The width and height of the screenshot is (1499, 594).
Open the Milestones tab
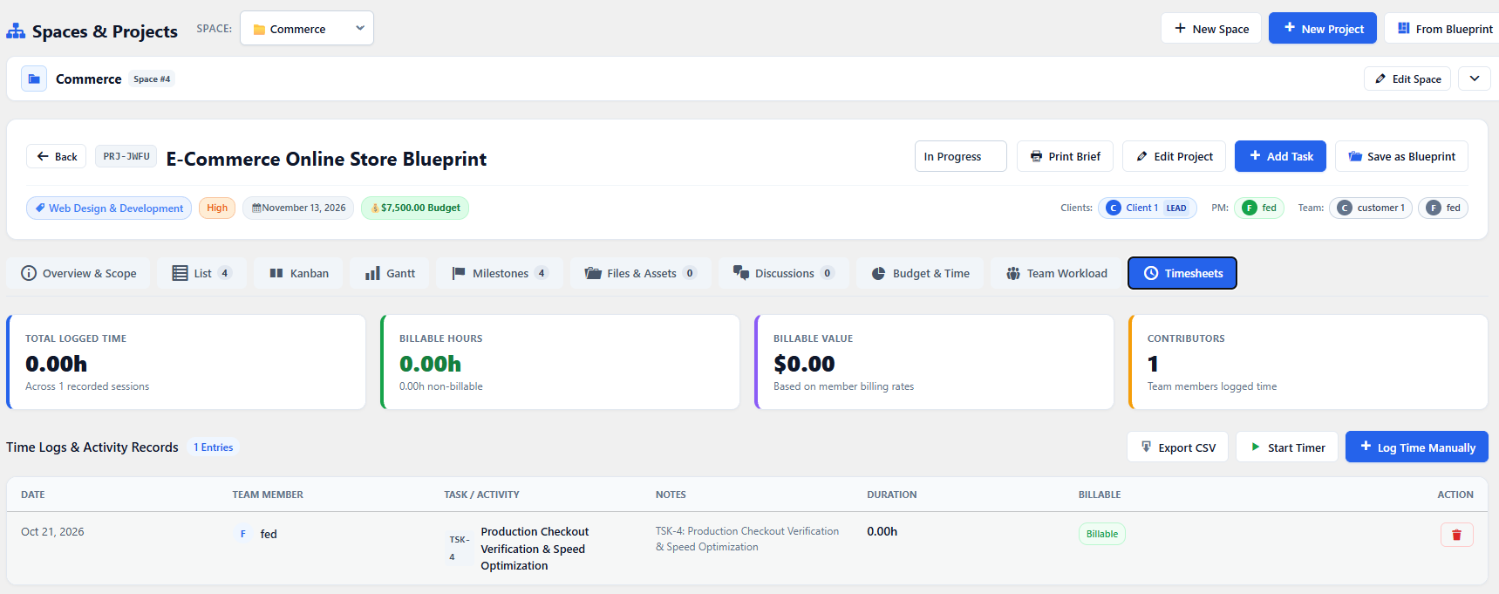(500, 273)
